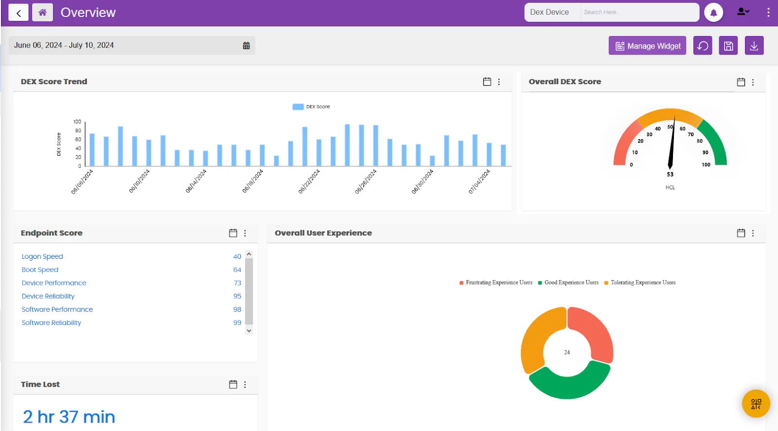Open the Logon Speed link
Image resolution: width=778 pixels, height=431 pixels.
point(42,256)
